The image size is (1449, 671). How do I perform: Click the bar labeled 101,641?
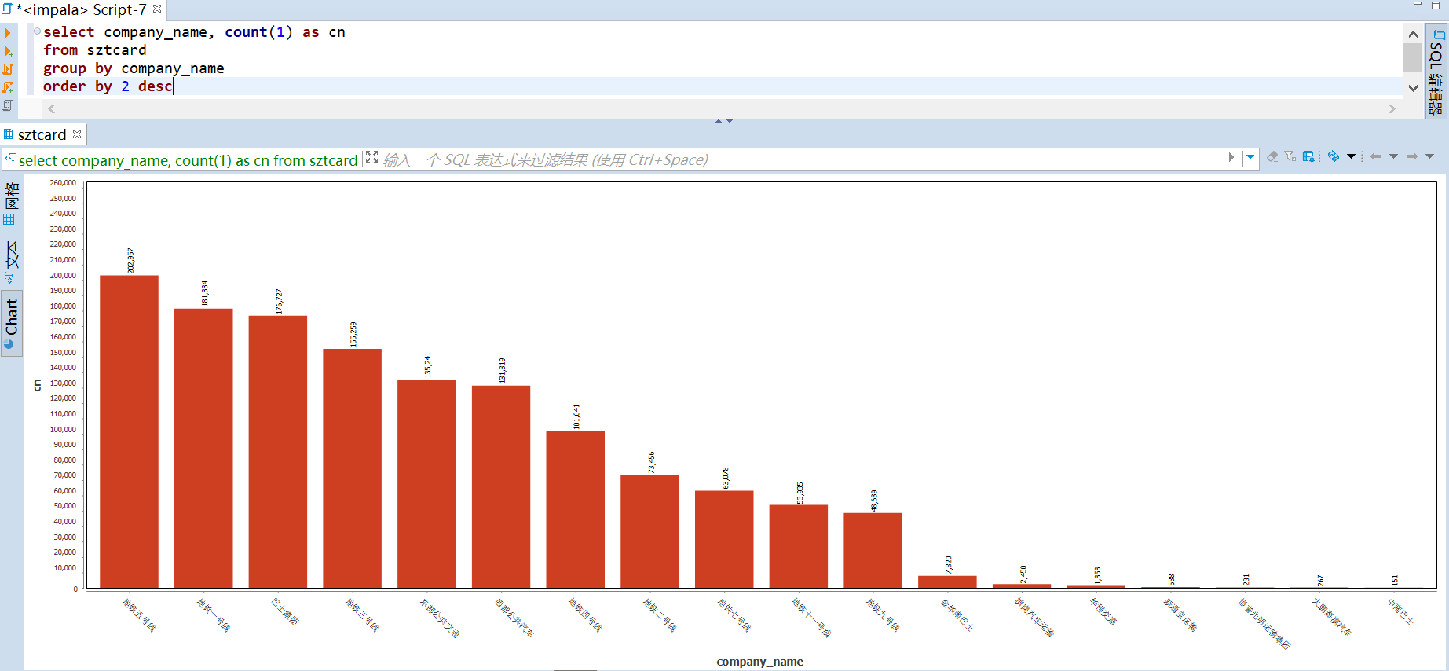[x=576, y=509]
